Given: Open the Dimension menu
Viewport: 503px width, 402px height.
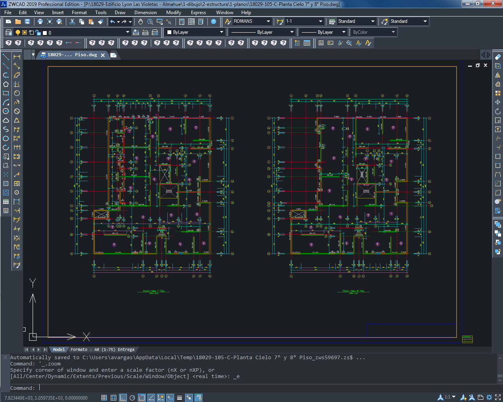Looking at the screenshot, I should click(145, 13).
